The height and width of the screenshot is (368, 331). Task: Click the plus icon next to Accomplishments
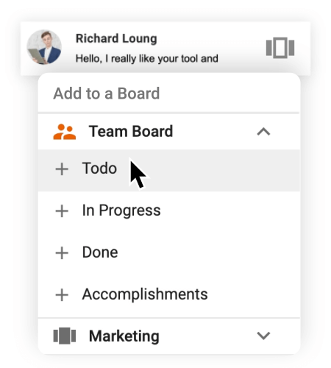pos(62,295)
